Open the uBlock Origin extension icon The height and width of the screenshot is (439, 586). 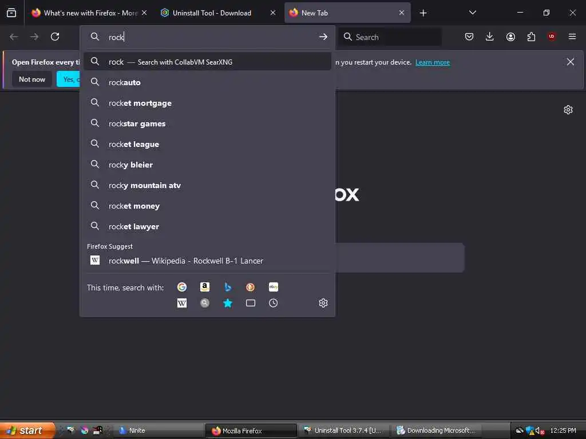(552, 37)
